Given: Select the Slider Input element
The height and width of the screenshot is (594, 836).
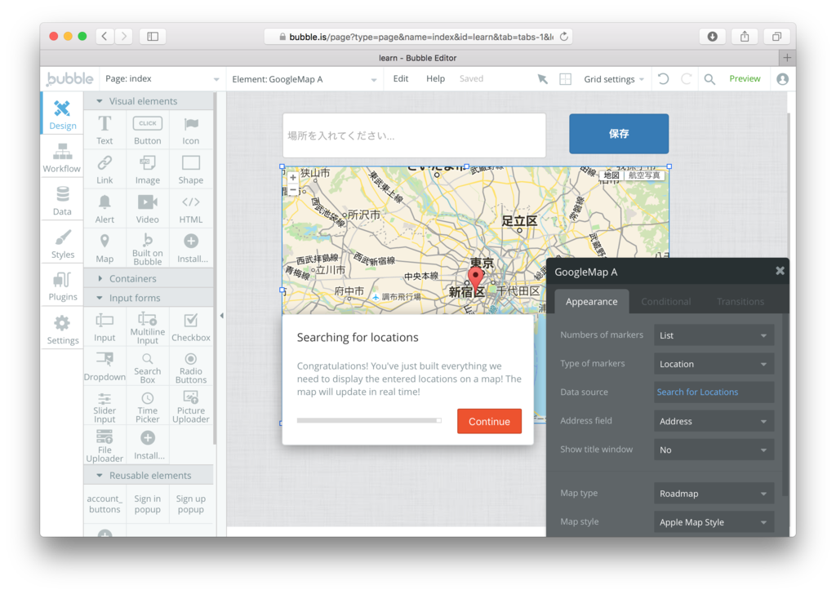Looking at the screenshot, I should pyautogui.click(x=104, y=406).
